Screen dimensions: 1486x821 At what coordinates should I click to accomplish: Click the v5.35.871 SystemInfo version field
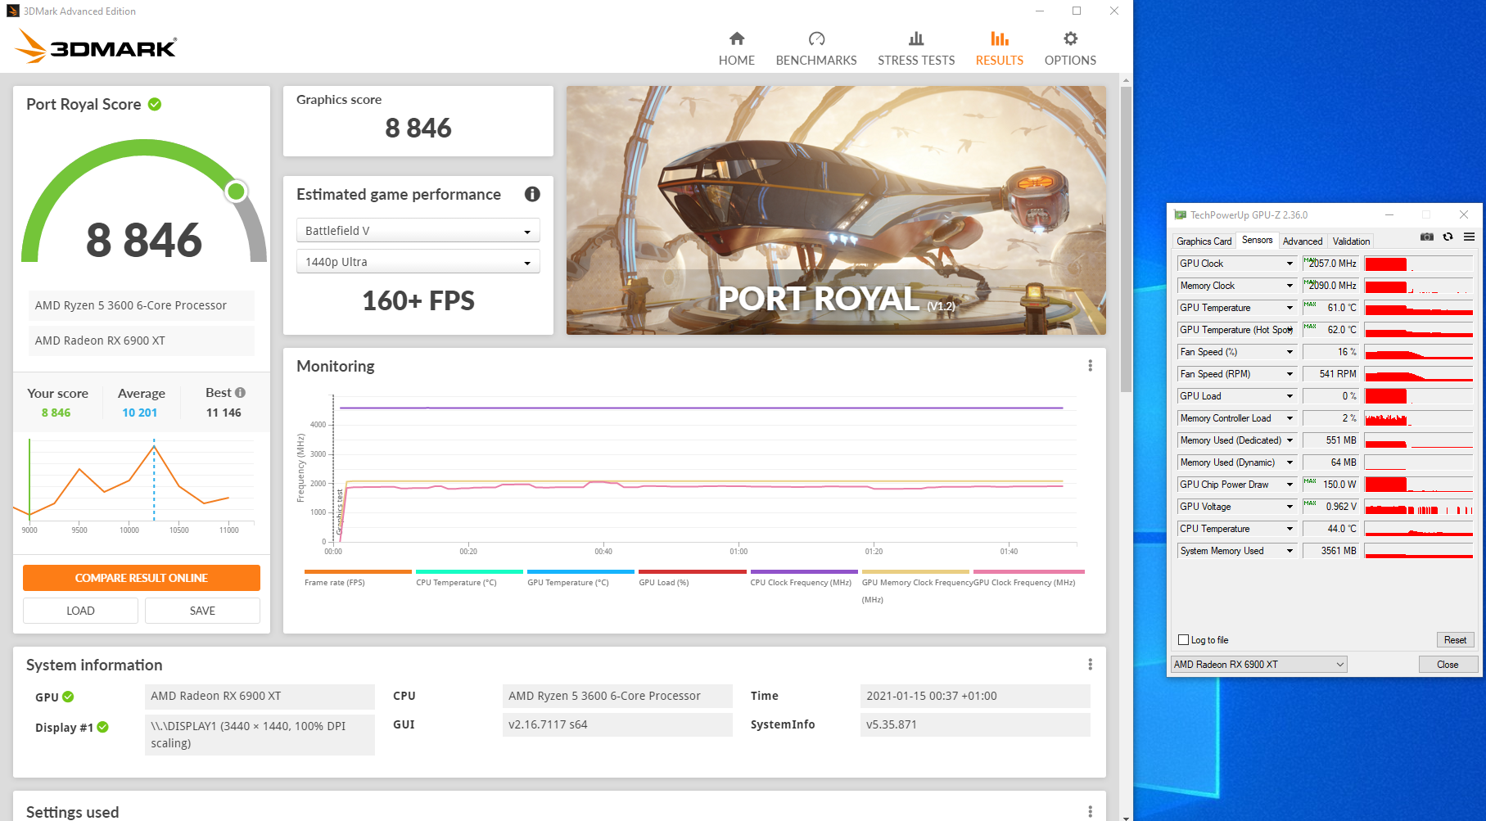[x=975, y=724]
